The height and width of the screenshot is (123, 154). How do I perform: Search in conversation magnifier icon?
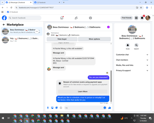[x=136, y=45]
